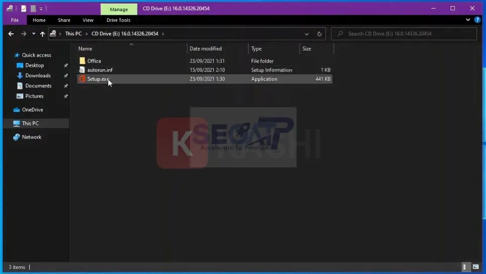Go back with the Back arrow

(x=11, y=34)
